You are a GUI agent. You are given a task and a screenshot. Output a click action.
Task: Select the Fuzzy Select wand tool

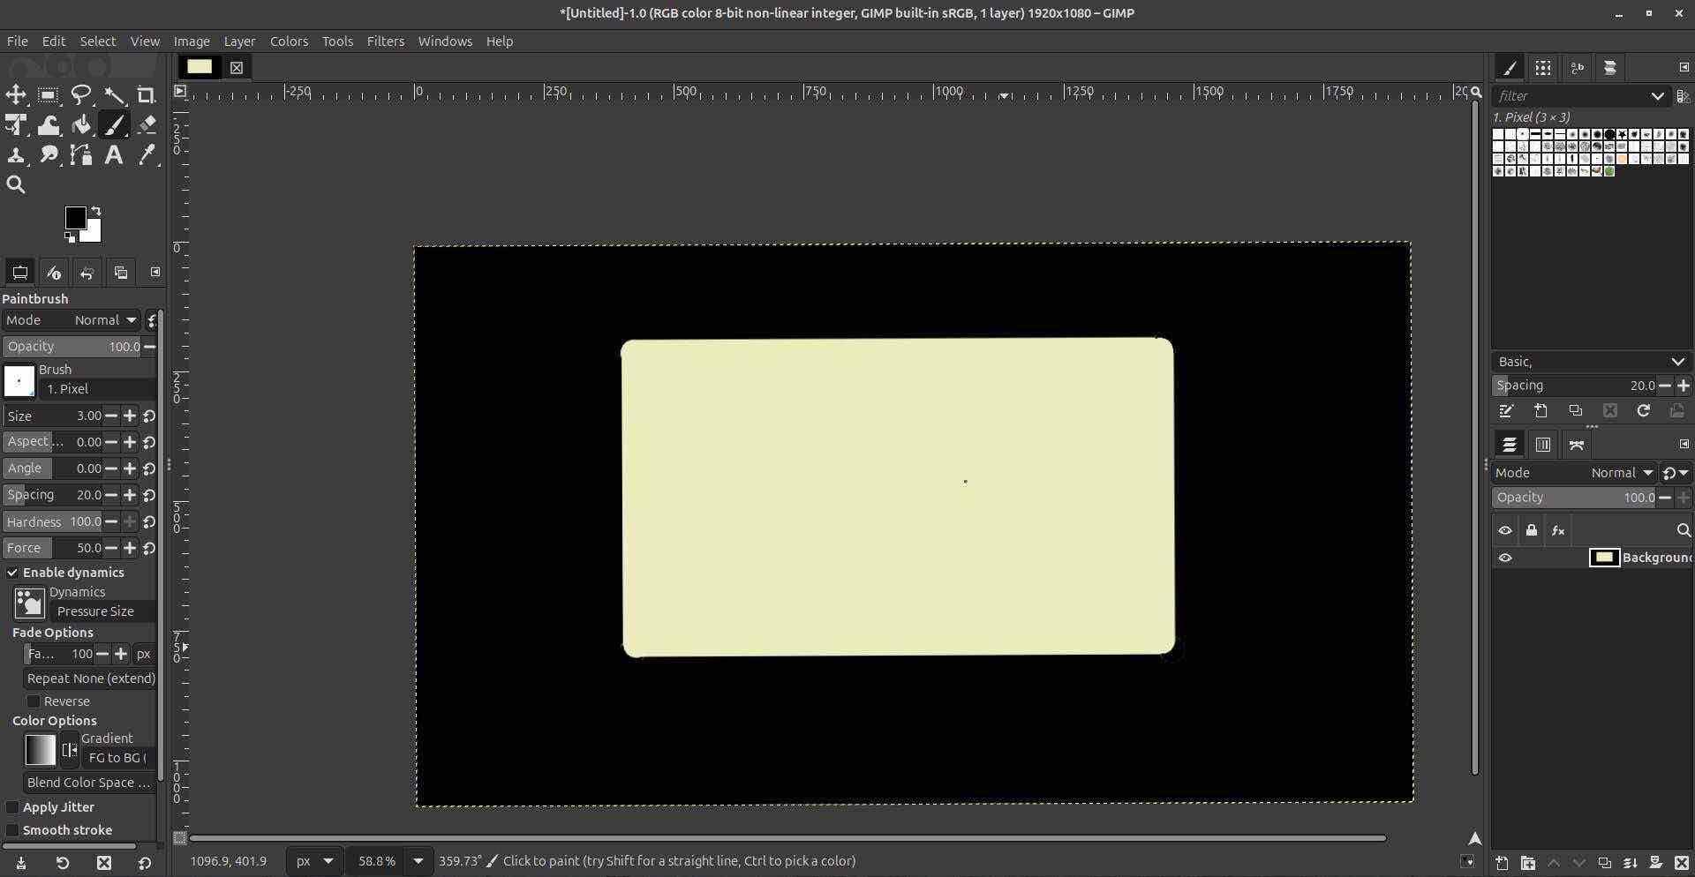(x=114, y=95)
